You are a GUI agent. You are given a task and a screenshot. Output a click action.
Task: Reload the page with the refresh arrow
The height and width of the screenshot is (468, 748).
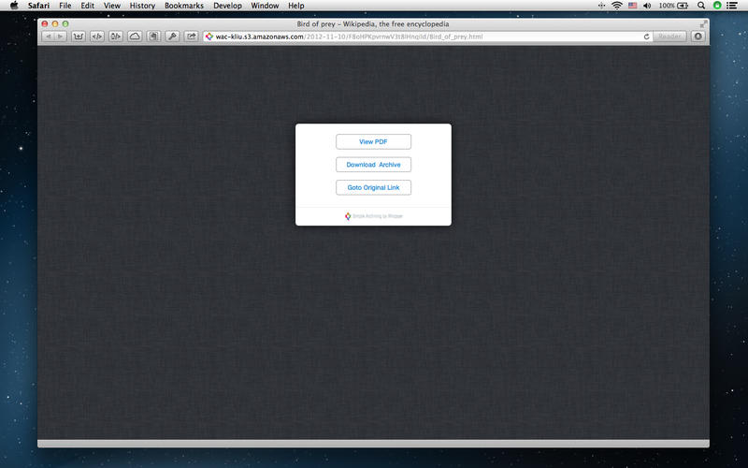646,37
